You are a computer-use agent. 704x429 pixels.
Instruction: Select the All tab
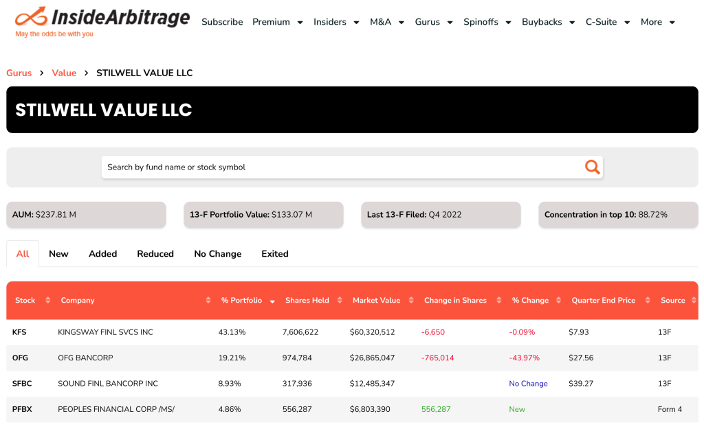click(23, 254)
